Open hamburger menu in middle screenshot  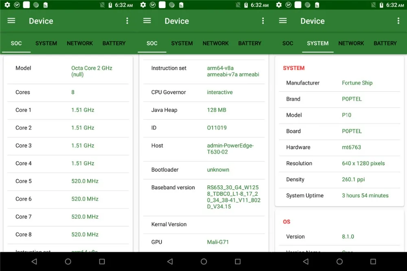147,21
